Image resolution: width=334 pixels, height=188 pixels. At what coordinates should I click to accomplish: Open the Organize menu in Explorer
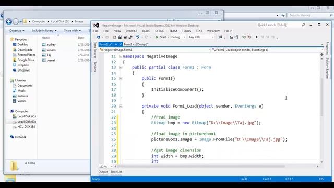17,31
